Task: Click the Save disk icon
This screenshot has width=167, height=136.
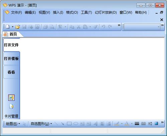Action: 24,27
